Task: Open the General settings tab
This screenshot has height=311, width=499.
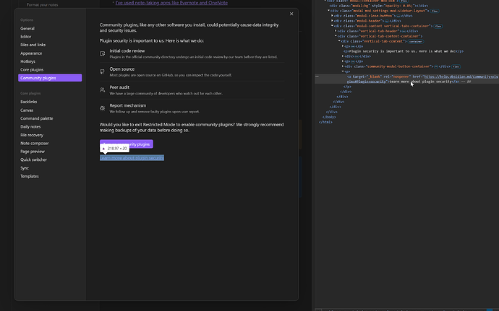Action: [x=27, y=28]
